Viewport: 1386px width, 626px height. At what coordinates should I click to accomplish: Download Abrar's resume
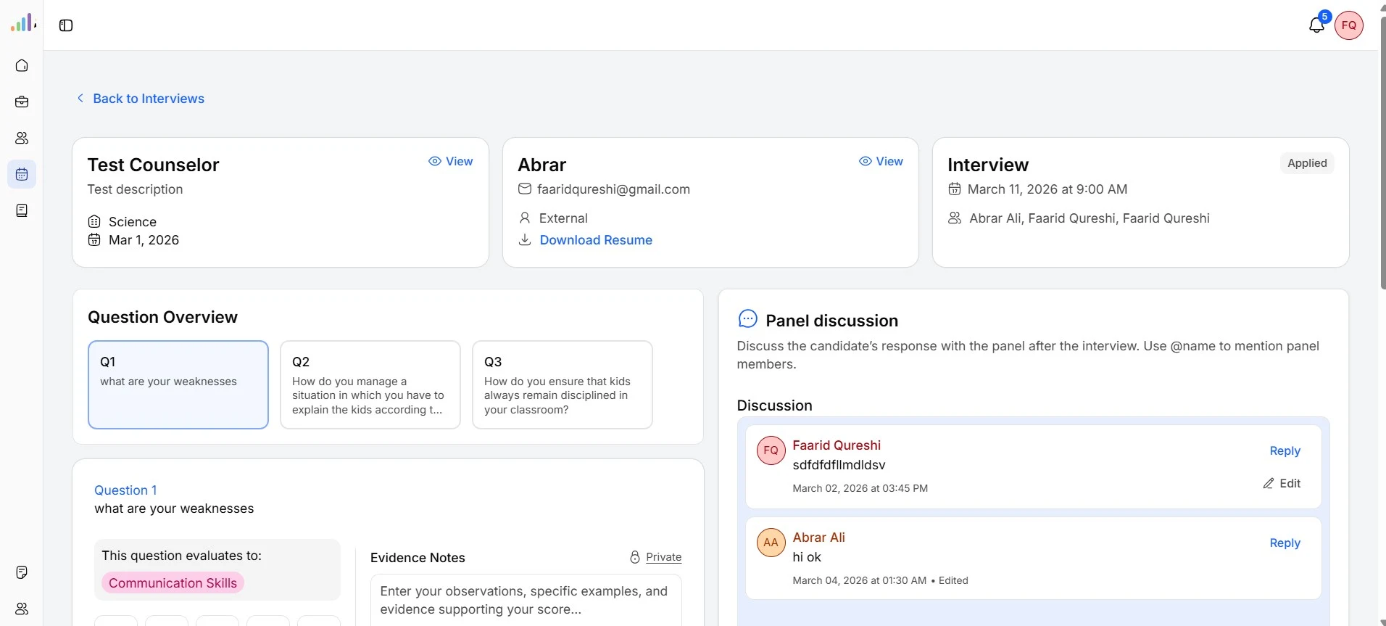(x=595, y=240)
